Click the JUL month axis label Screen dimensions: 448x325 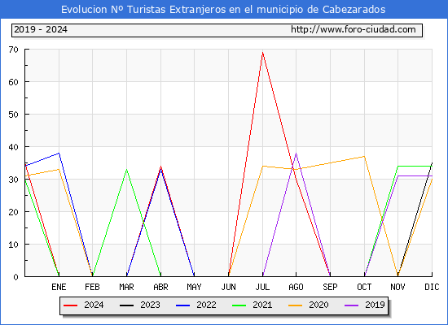(x=262, y=287)
